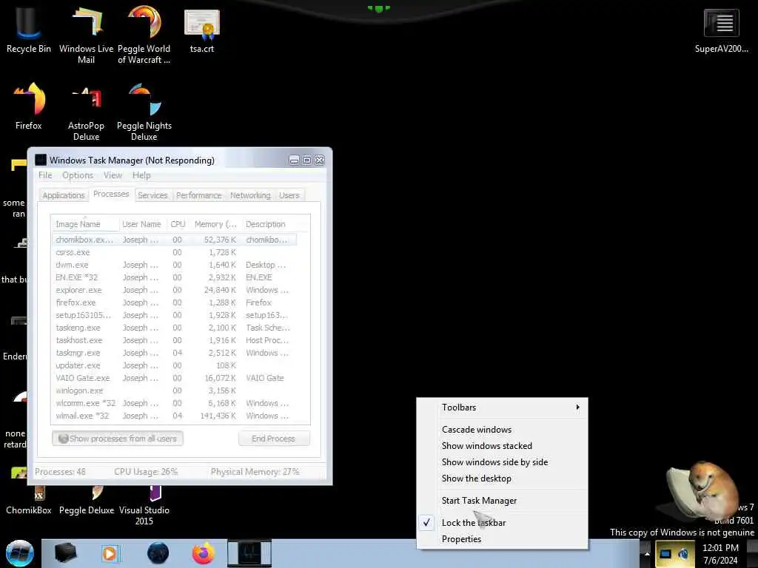The height and width of the screenshot is (568, 758).
Task: Open the Help menu in Task Manager
Action: [141, 175]
